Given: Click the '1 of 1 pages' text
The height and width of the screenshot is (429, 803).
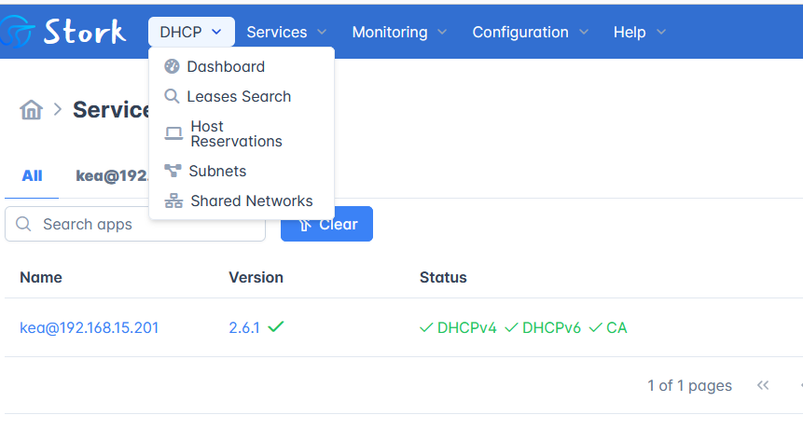Looking at the screenshot, I should point(689,385).
